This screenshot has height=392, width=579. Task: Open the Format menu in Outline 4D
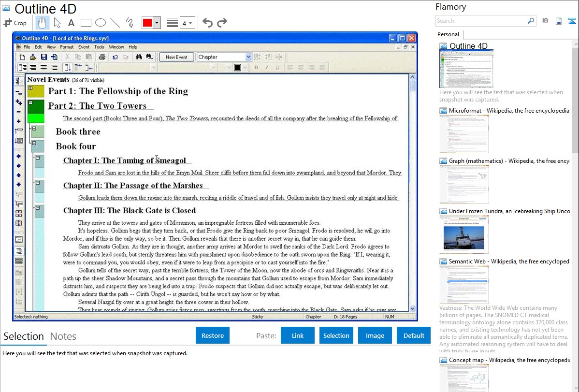pos(67,47)
